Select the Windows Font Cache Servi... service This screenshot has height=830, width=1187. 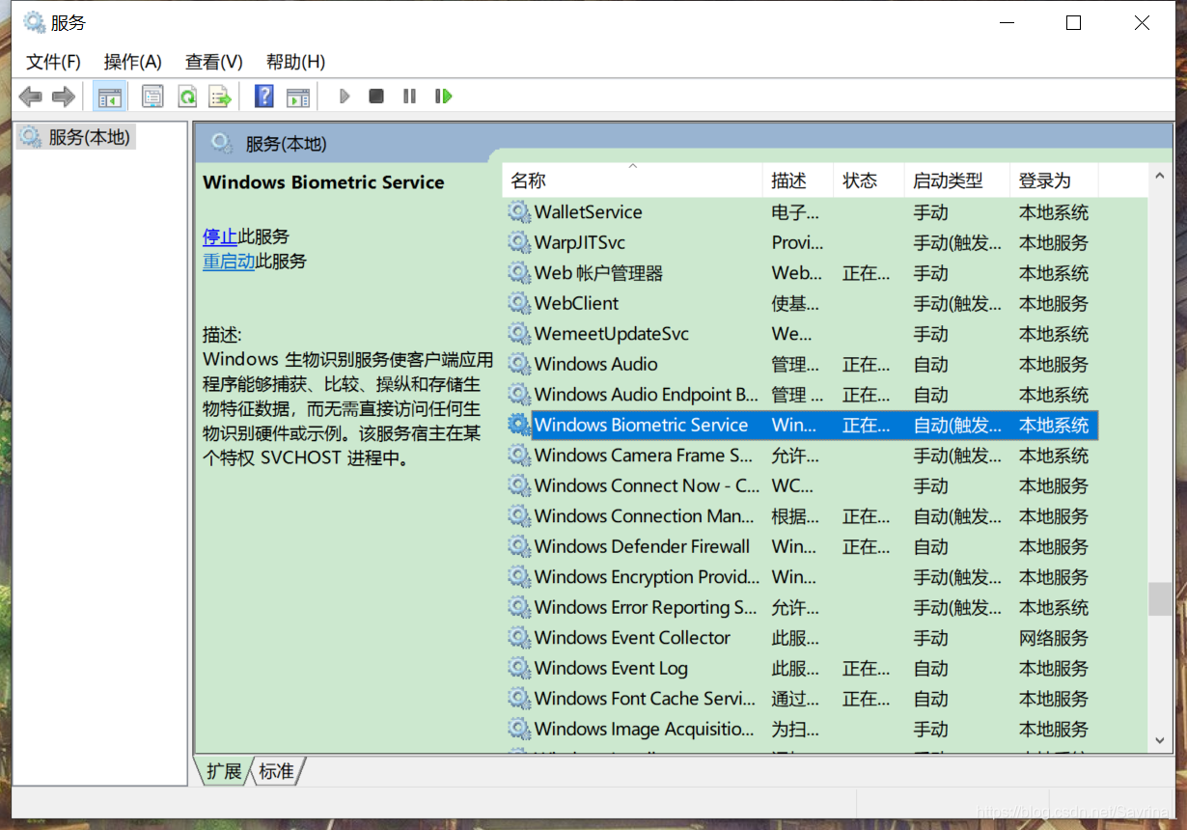pyautogui.click(x=801, y=699)
